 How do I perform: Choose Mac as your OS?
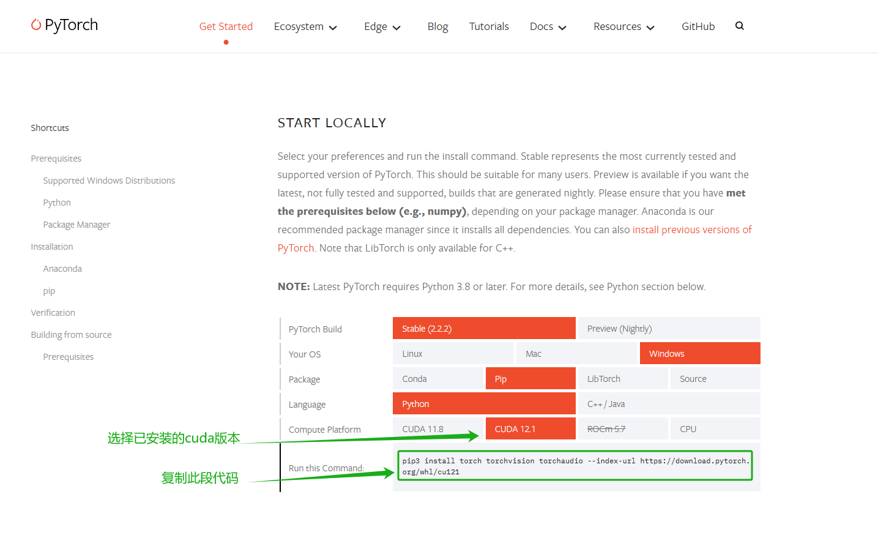point(577,354)
